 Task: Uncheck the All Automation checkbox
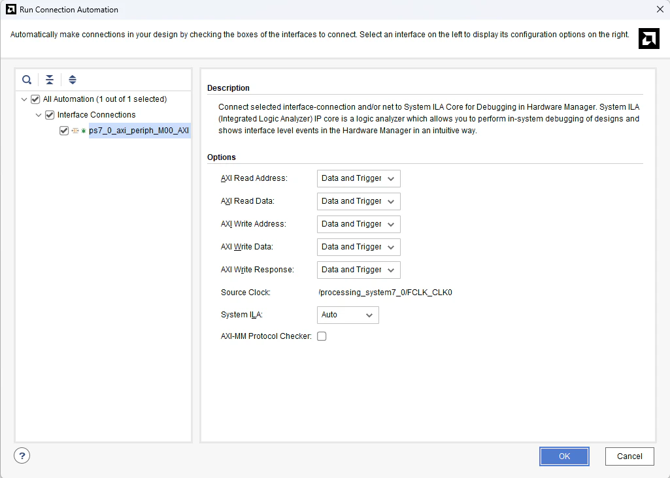[35, 99]
